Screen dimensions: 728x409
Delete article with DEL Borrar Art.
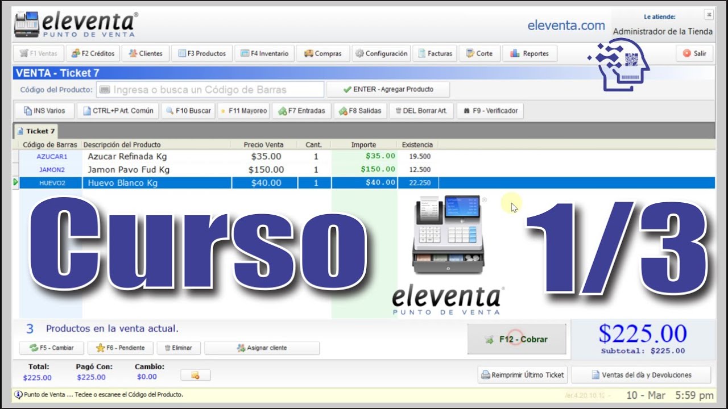coord(421,111)
